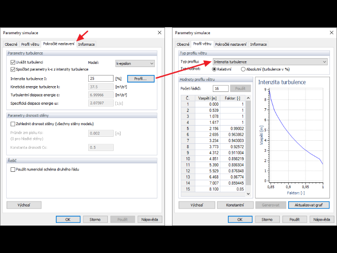Click 'Výchozí' button in right dialog
337x253 pixels.
tap(196, 205)
